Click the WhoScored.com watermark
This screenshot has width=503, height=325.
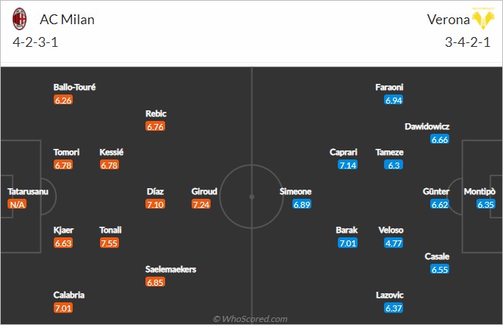[x=250, y=319]
